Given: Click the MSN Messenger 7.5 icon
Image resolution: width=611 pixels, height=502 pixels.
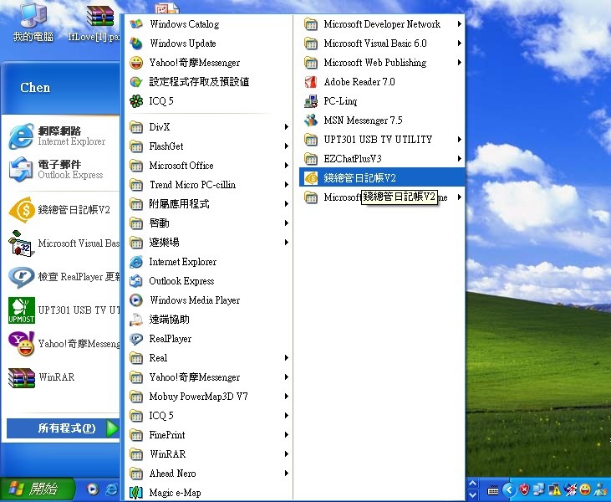Looking at the screenshot, I should click(x=311, y=120).
